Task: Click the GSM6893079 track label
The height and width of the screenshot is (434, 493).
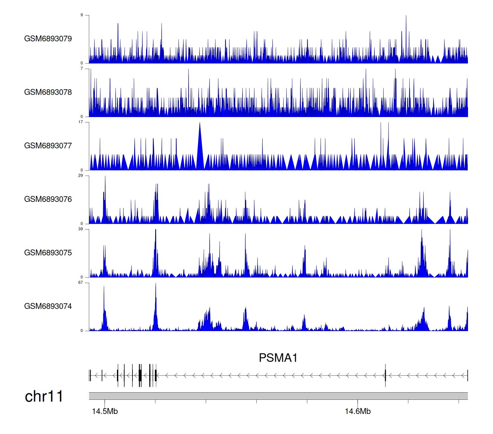Action: (x=48, y=39)
